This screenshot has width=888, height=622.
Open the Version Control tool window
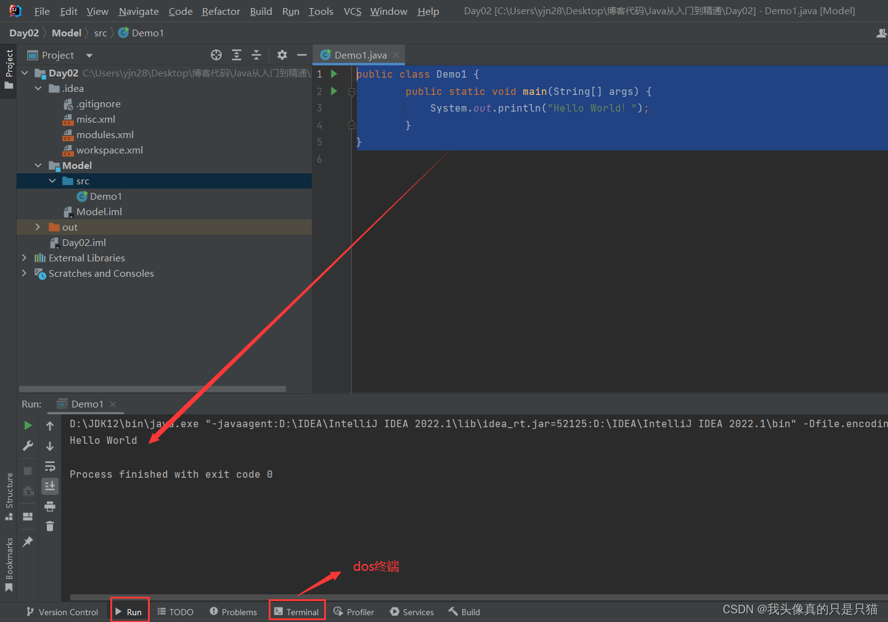click(x=62, y=612)
